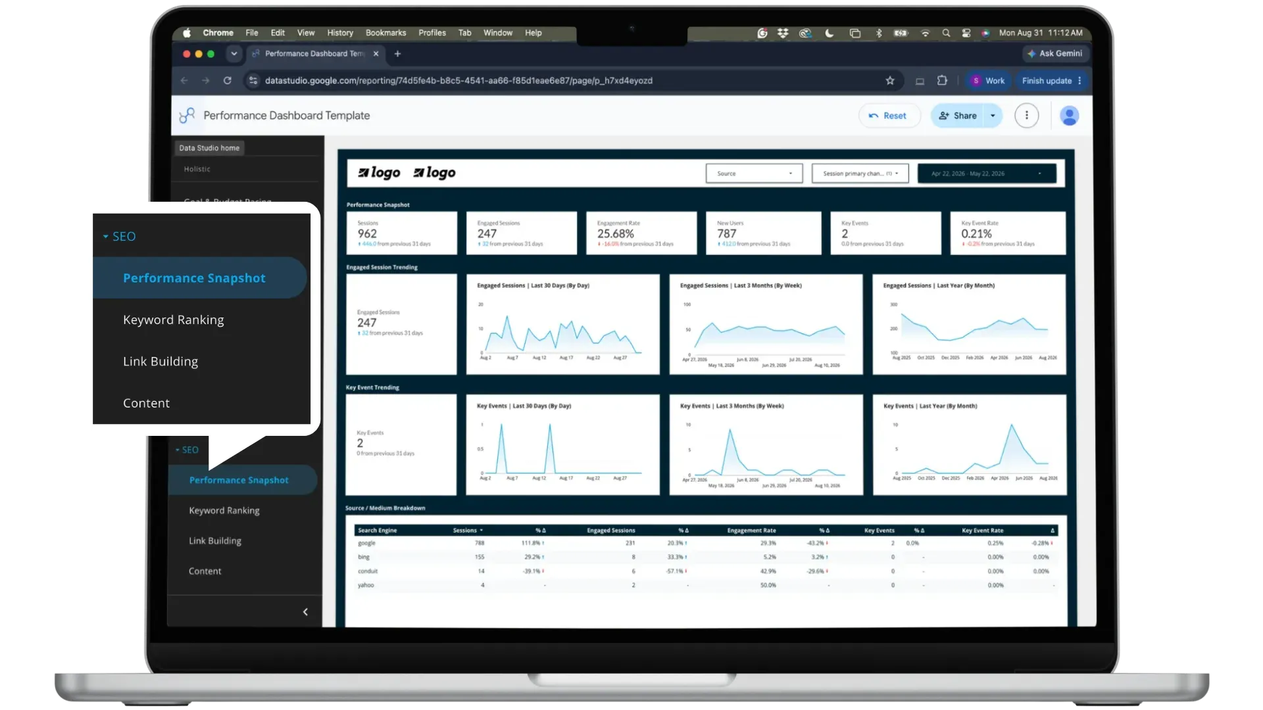Open the date range picker
Image resolution: width=1263 pixels, height=710 pixels.
[987, 174]
